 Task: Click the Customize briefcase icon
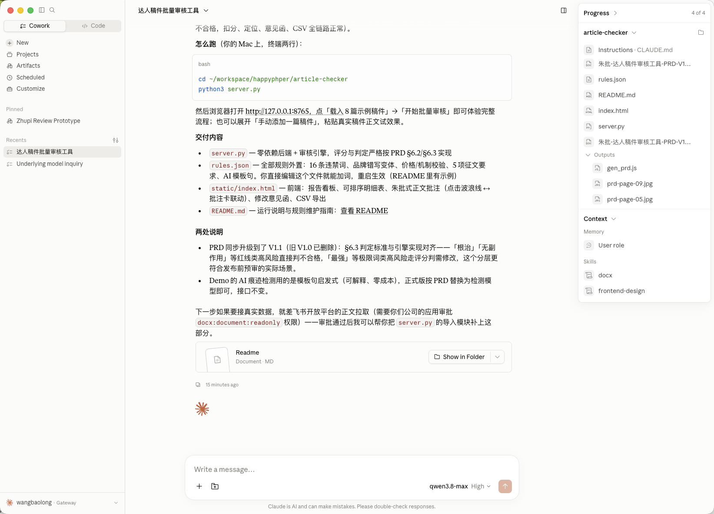tap(10, 89)
